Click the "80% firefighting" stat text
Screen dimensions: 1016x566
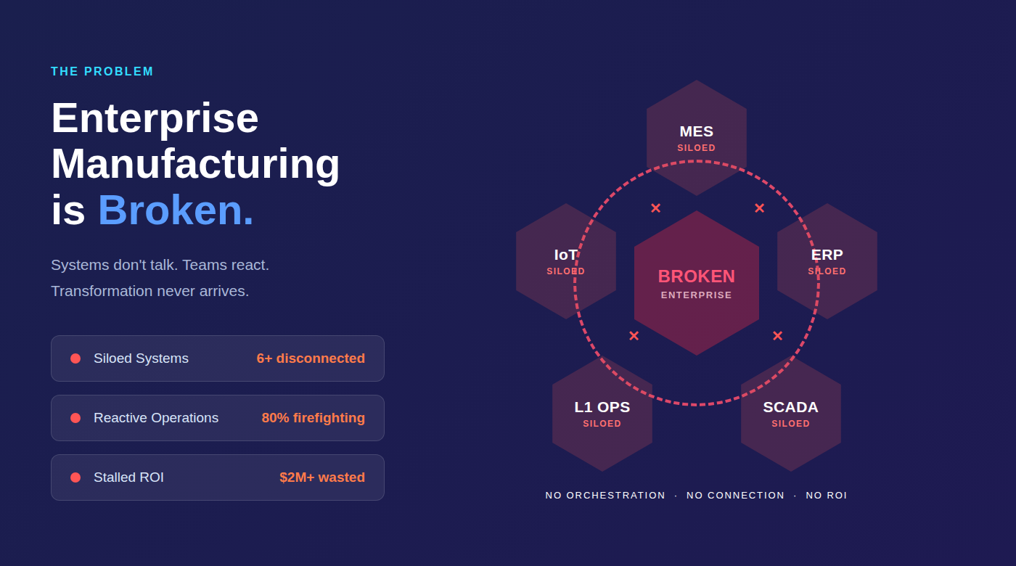(314, 418)
